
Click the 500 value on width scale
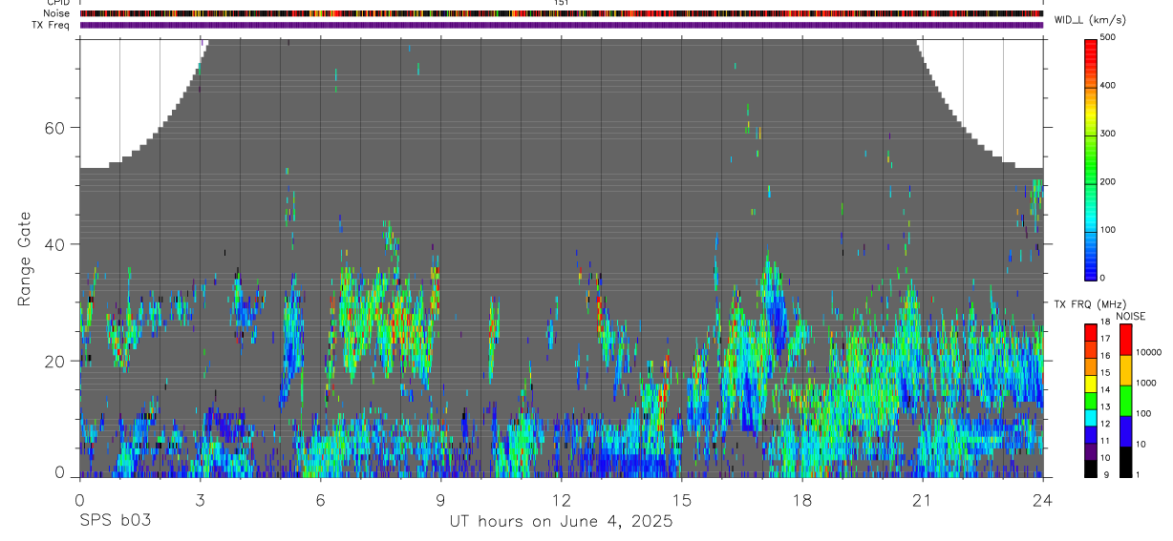1108,37
